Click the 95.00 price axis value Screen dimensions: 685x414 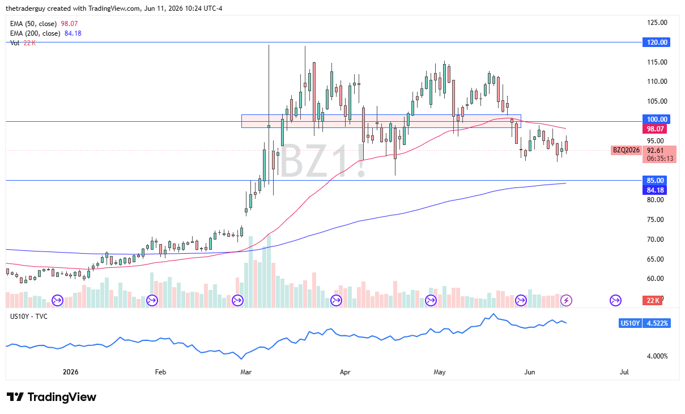click(x=657, y=141)
